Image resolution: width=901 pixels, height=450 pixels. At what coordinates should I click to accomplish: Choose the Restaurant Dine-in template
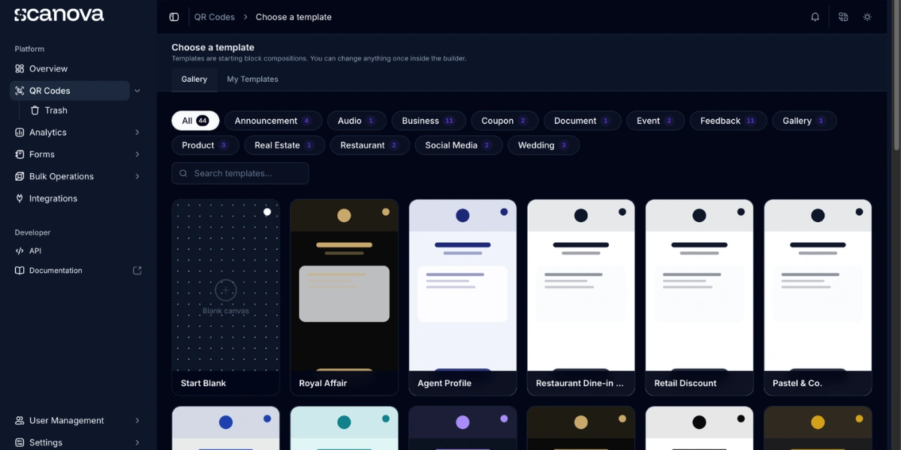[x=581, y=298]
